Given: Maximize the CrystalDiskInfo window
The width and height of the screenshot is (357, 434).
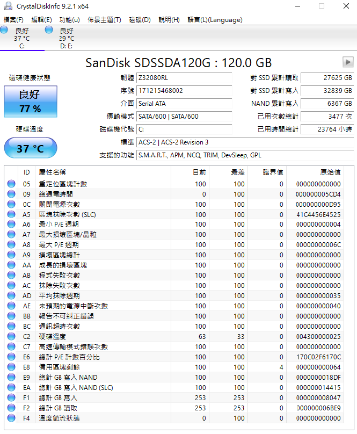Looking at the screenshot, I should pyautogui.click(x=322, y=6).
